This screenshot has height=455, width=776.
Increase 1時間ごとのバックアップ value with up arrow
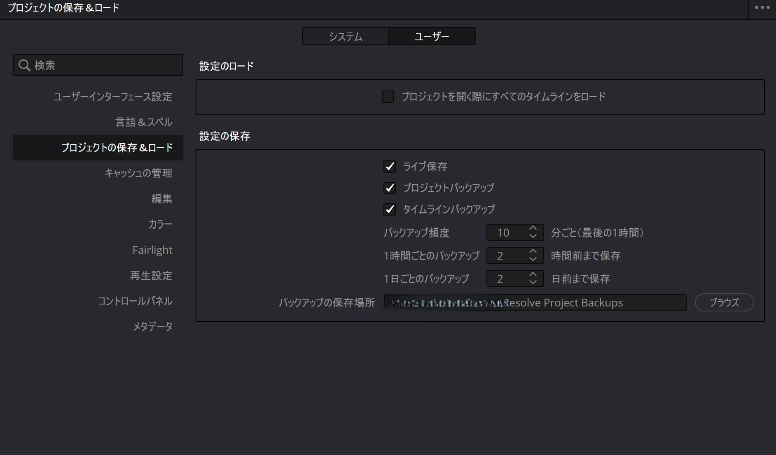pyautogui.click(x=533, y=251)
